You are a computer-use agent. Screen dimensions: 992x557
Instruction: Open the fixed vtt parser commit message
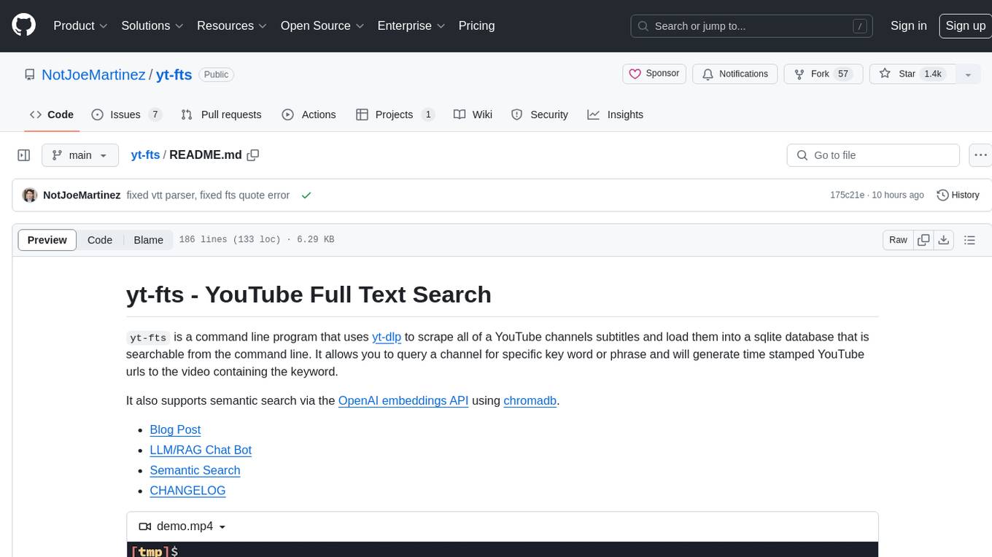(208, 195)
